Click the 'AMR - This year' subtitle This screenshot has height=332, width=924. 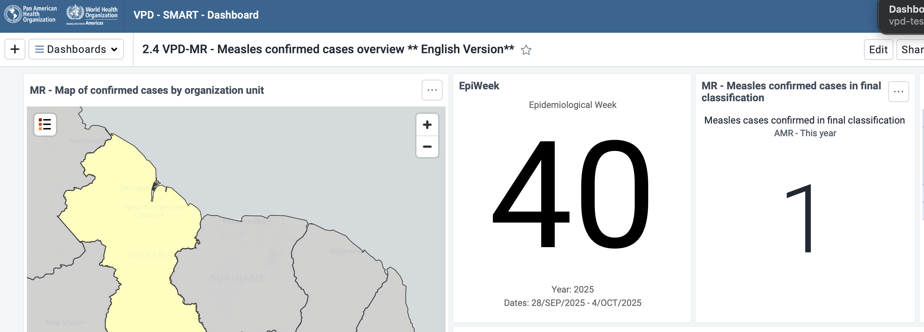[x=805, y=133]
